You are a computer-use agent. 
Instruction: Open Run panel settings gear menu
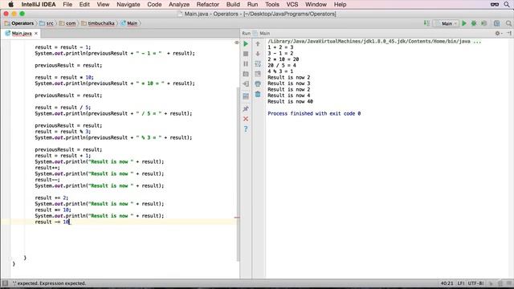[498, 33]
